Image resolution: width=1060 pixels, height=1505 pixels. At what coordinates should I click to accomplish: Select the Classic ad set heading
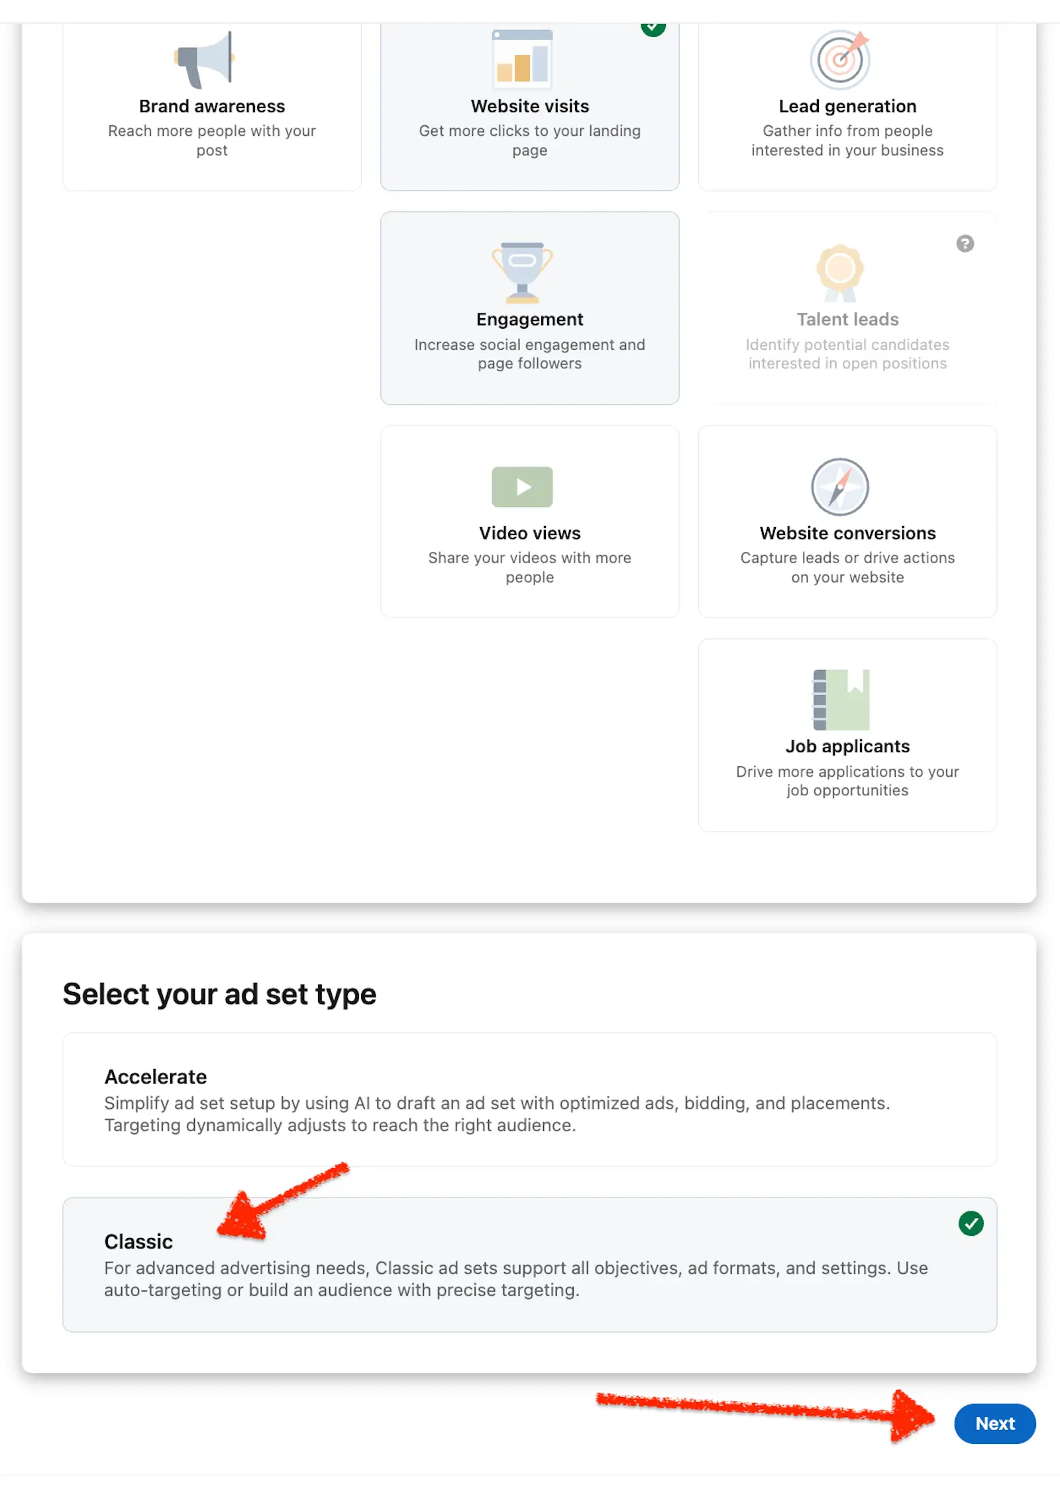tap(138, 1241)
